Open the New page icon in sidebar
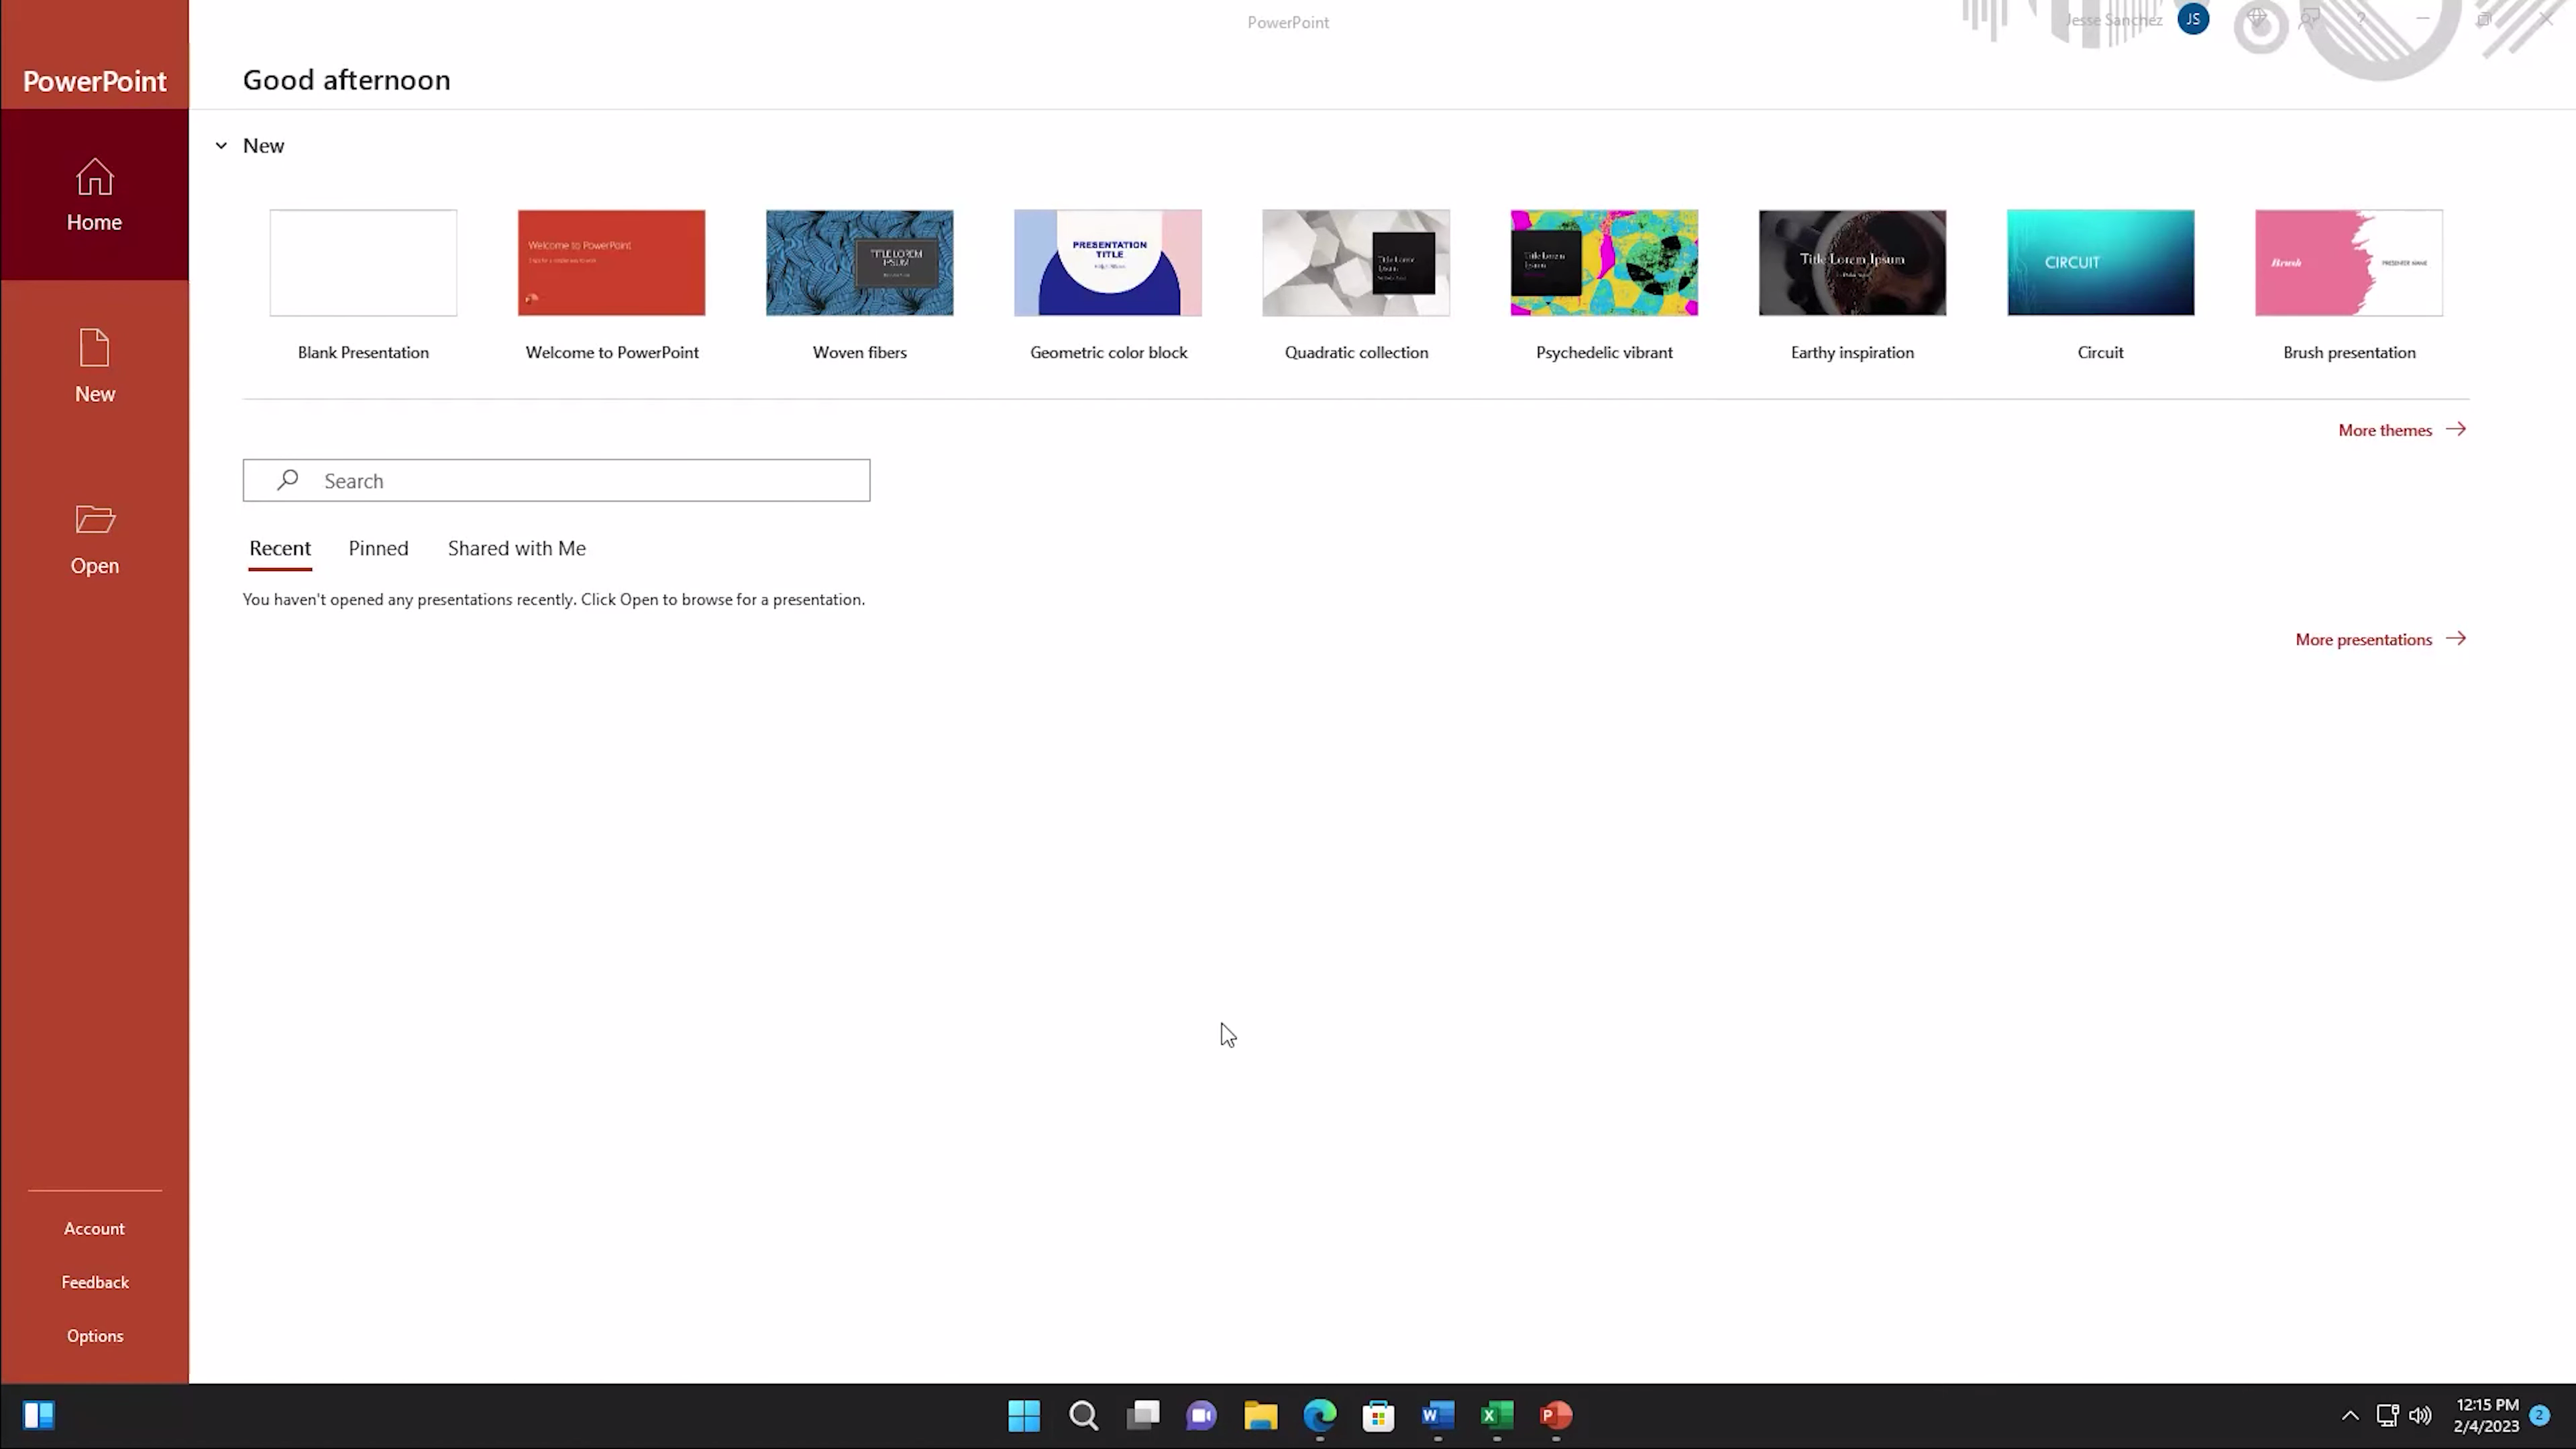This screenshot has width=2576, height=1449. 94,349
